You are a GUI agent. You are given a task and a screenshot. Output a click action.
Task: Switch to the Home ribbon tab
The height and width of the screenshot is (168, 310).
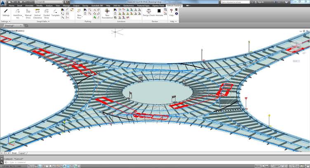(12, 5)
